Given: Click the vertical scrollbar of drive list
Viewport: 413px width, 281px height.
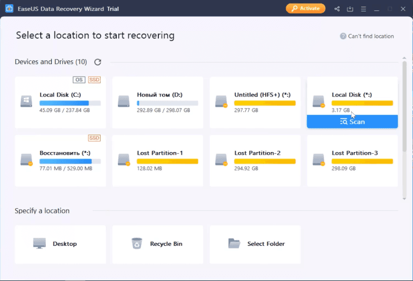Looking at the screenshot, I should (x=405, y=105).
